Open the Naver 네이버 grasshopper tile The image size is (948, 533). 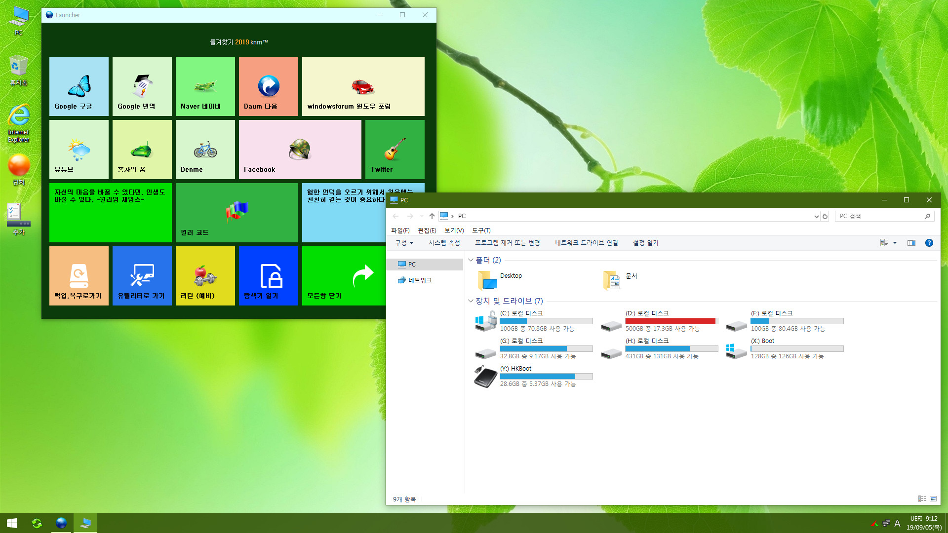pos(205,86)
